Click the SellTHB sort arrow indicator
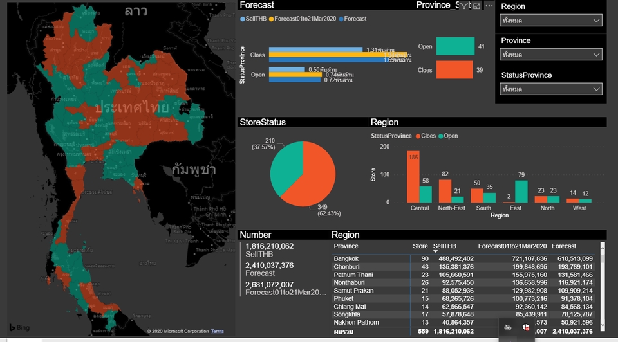The width and height of the screenshot is (618, 342). point(436,251)
